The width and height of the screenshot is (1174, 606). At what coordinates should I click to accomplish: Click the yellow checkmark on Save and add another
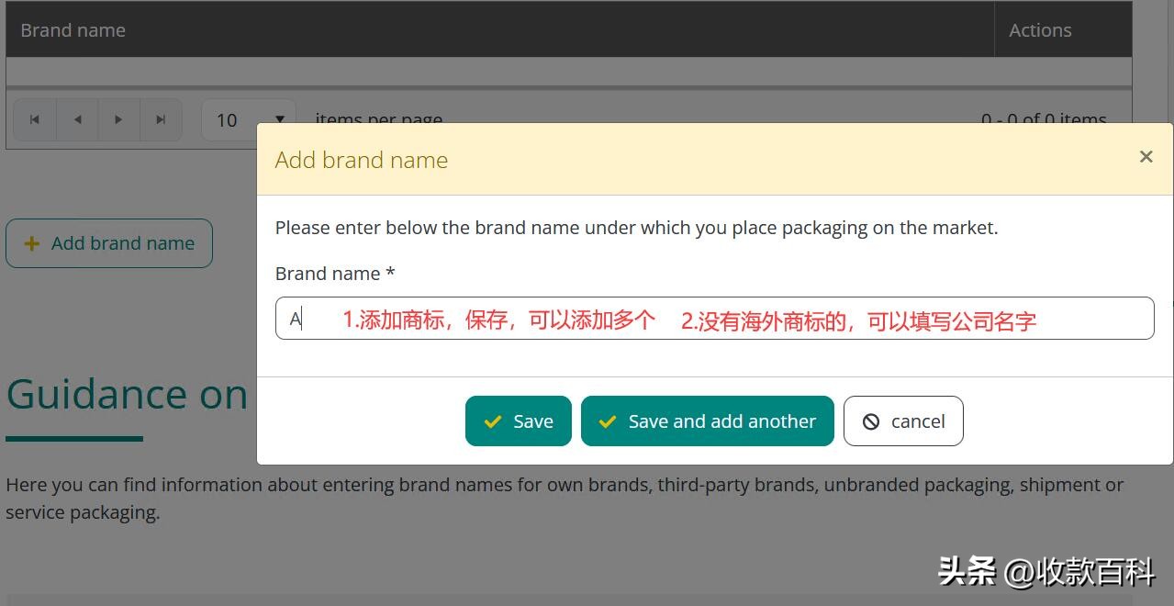point(606,421)
